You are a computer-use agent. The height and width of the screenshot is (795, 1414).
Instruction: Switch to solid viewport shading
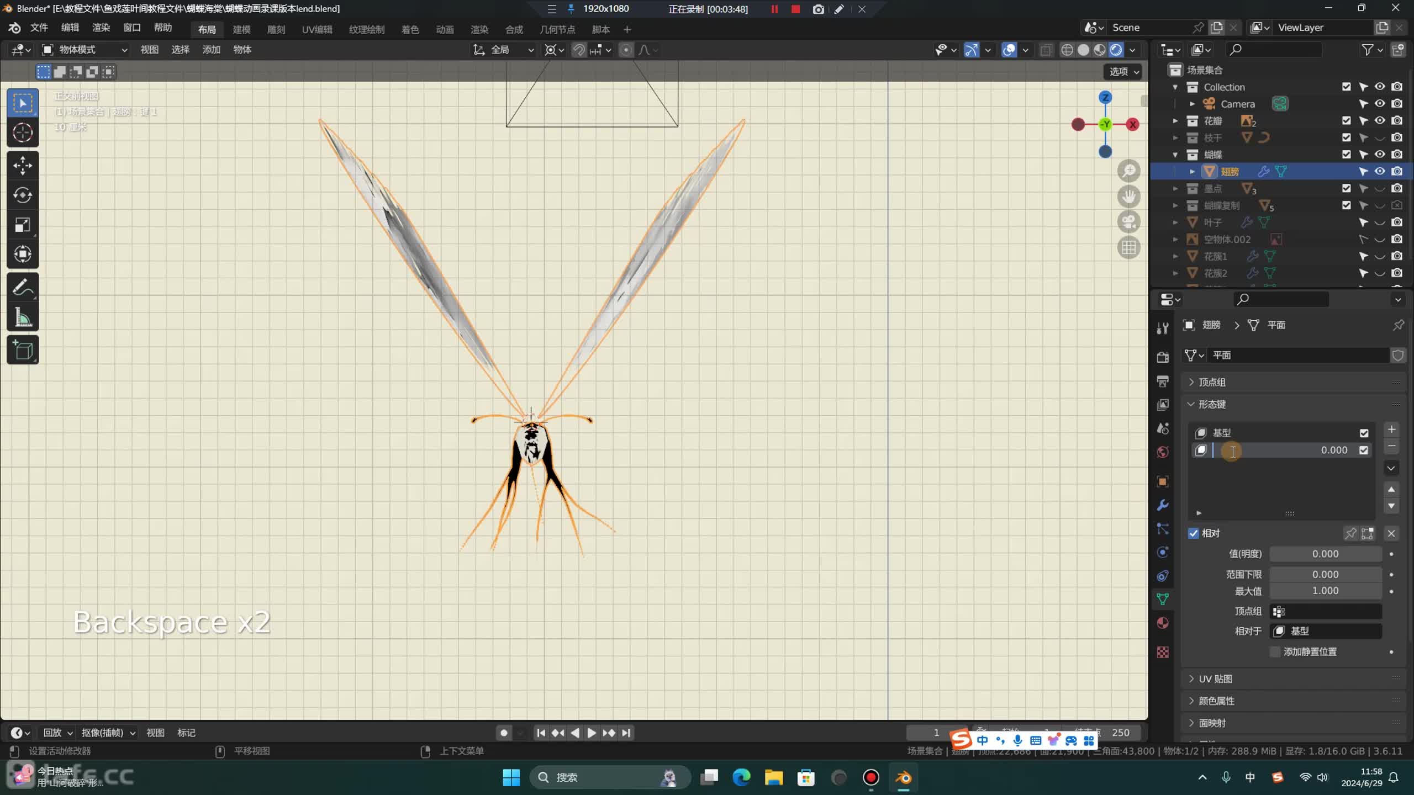click(1084, 50)
